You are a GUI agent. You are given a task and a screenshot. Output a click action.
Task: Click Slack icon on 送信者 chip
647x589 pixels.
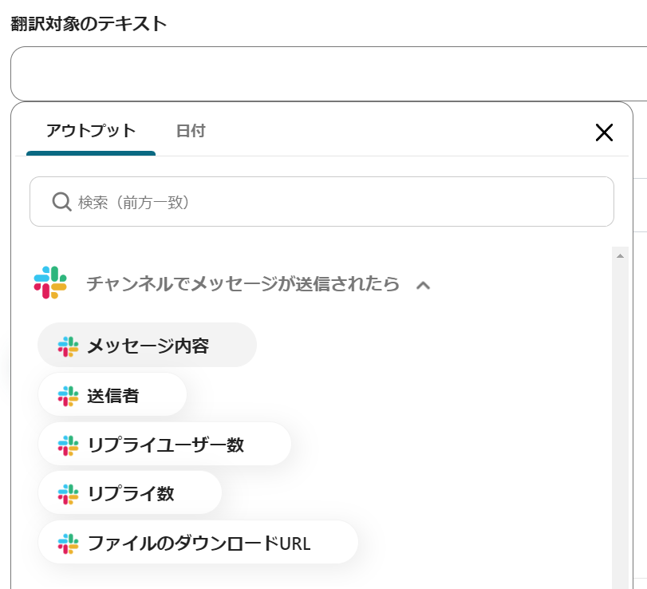click(69, 395)
